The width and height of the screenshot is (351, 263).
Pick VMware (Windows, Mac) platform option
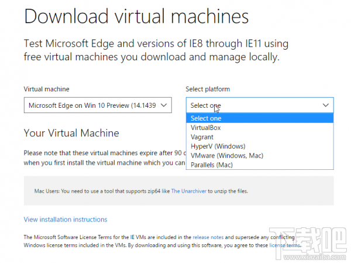(260, 156)
